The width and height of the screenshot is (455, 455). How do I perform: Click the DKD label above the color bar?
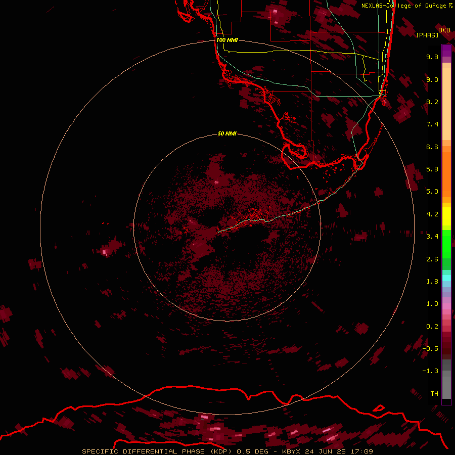pyautogui.click(x=444, y=30)
